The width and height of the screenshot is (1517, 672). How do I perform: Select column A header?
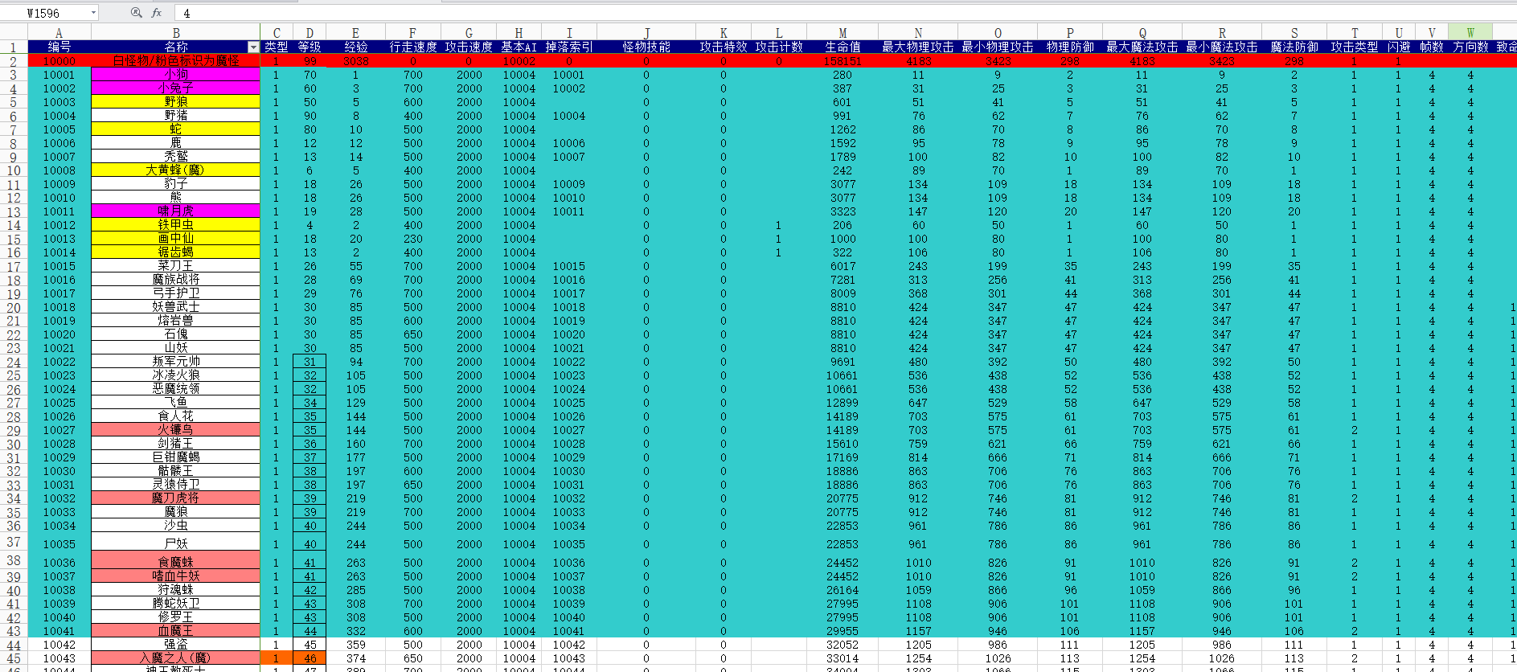tap(59, 33)
